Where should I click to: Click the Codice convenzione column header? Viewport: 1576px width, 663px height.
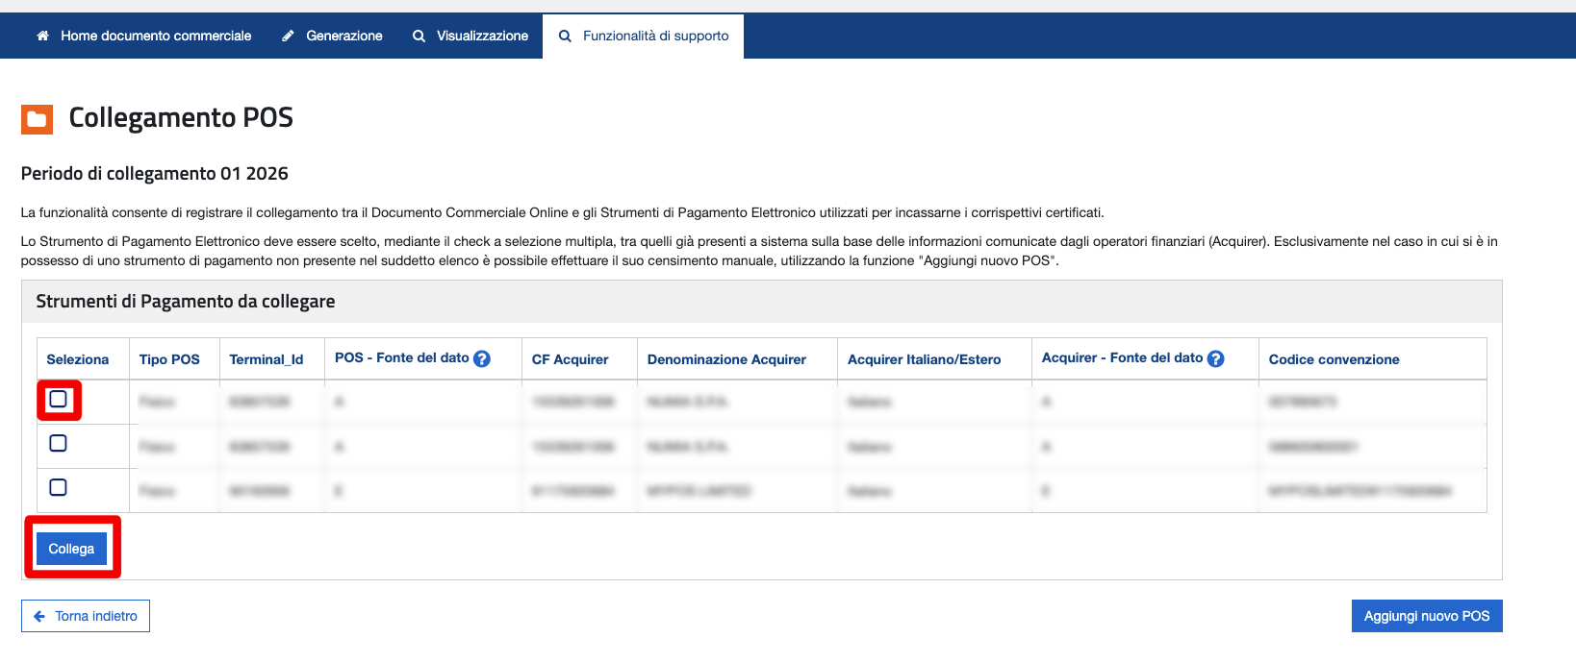pos(1334,359)
